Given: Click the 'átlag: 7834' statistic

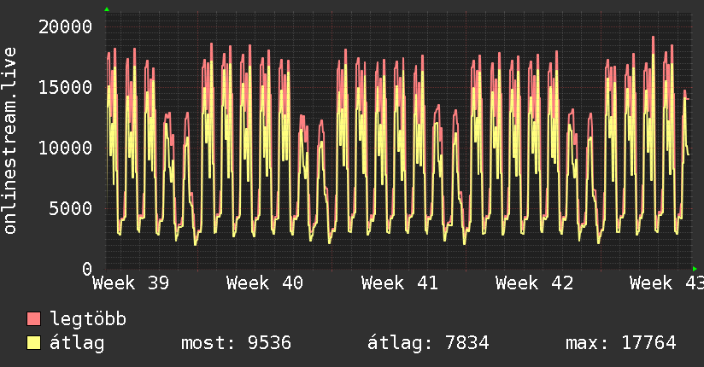Looking at the screenshot, I should click(428, 343).
